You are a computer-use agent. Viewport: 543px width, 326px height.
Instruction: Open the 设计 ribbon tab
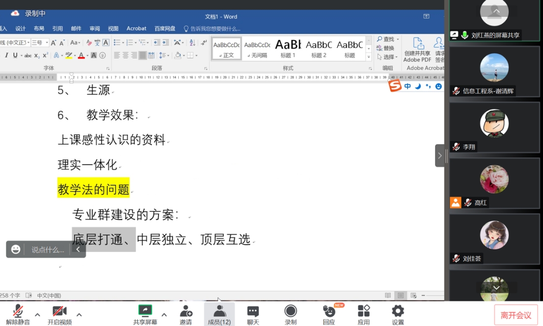tap(21, 28)
